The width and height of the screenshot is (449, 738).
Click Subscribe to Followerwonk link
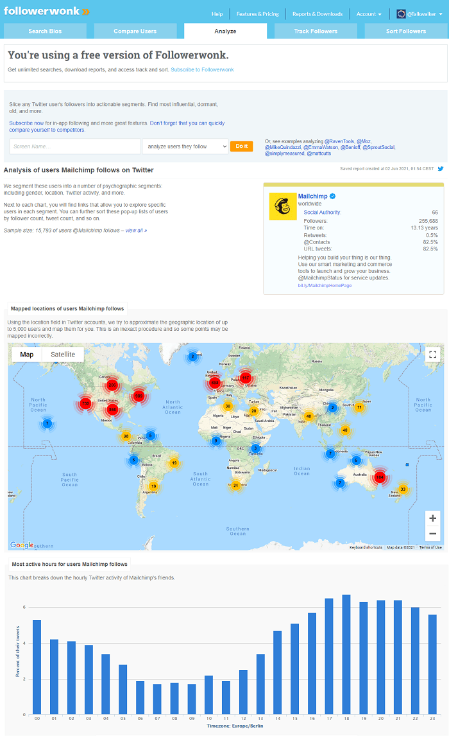point(202,69)
